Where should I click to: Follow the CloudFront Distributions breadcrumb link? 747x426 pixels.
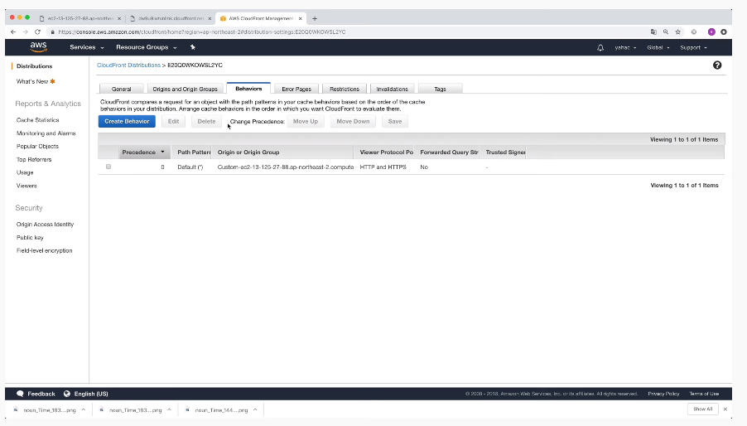[128, 65]
